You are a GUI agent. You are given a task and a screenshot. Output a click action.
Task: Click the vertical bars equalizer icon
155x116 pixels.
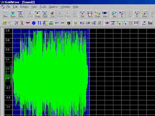130,23
